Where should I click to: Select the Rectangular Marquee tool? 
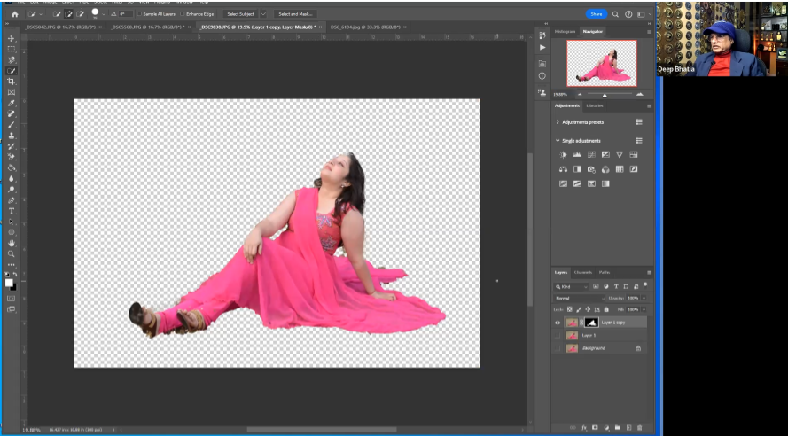[12, 50]
